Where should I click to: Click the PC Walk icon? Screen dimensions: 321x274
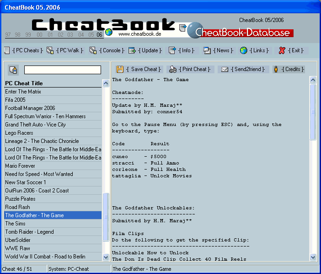(50, 50)
